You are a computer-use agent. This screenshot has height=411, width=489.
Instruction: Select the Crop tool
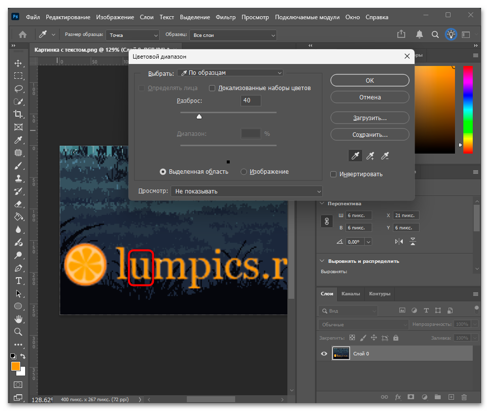click(x=18, y=114)
